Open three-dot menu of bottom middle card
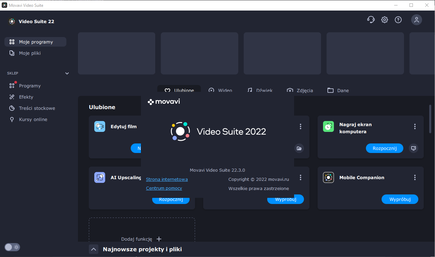The width and height of the screenshot is (435, 257). [x=301, y=177]
